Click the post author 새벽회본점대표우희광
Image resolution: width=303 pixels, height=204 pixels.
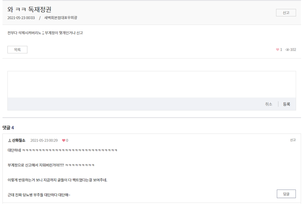pos(61,18)
